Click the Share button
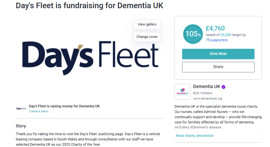Screen dimensions: 270x147 pos(218,67)
